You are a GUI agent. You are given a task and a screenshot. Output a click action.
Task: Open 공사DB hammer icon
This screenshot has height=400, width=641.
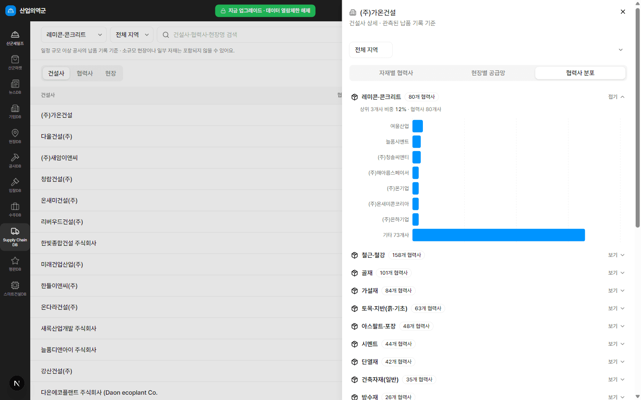[x=15, y=157]
